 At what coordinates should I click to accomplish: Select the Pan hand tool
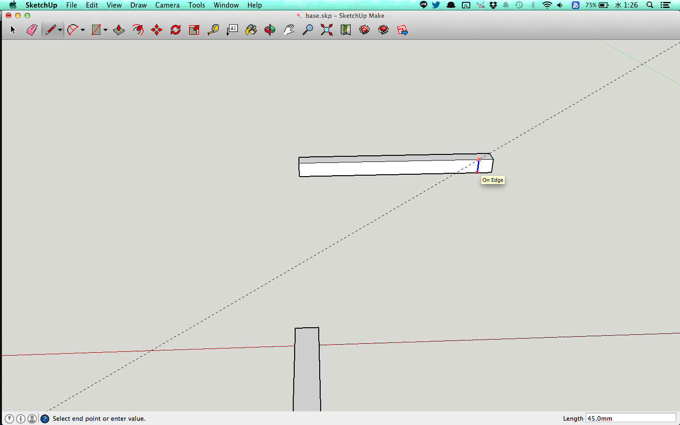(x=289, y=30)
